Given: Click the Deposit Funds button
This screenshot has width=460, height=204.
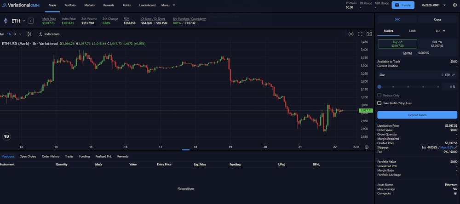Looking at the screenshot, I should (x=417, y=115).
